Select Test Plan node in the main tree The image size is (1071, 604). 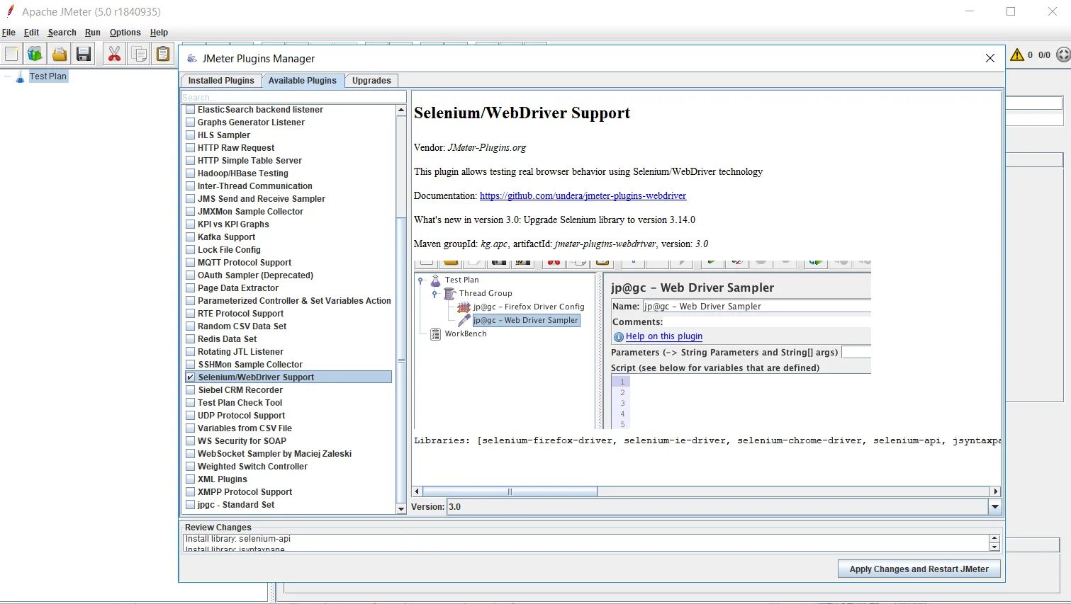click(x=47, y=76)
